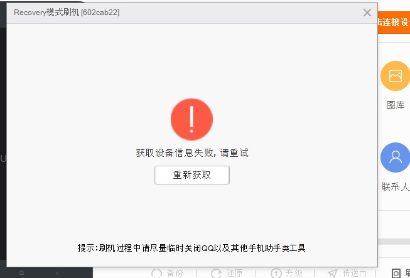
Task: Click the 传送门 paper plane icon
Action: 333,274
